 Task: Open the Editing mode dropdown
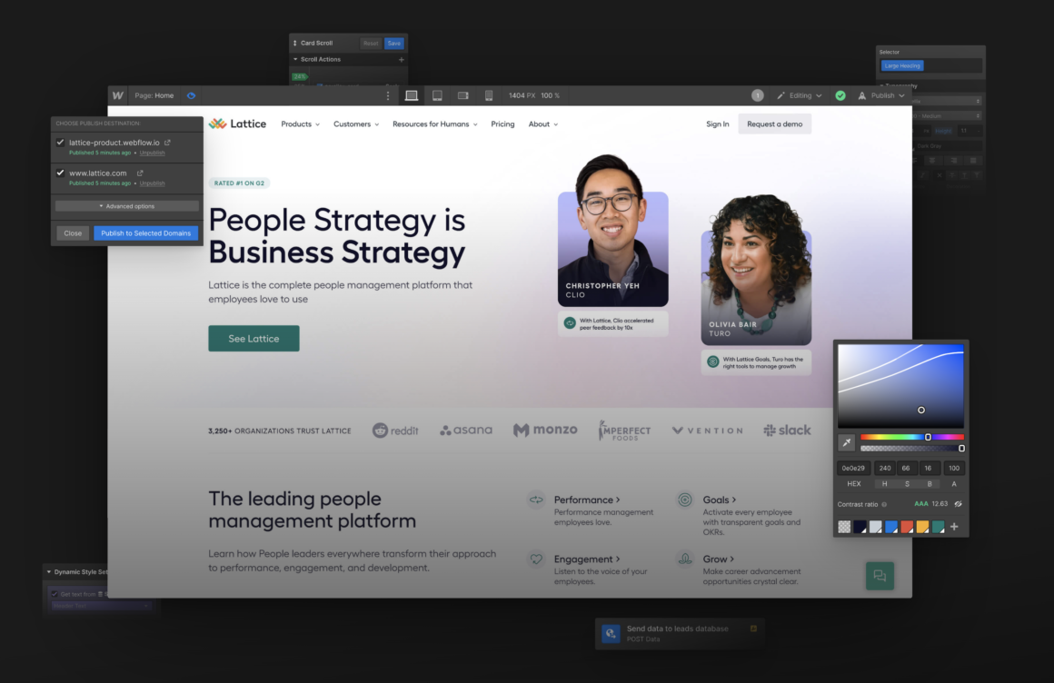click(x=800, y=95)
